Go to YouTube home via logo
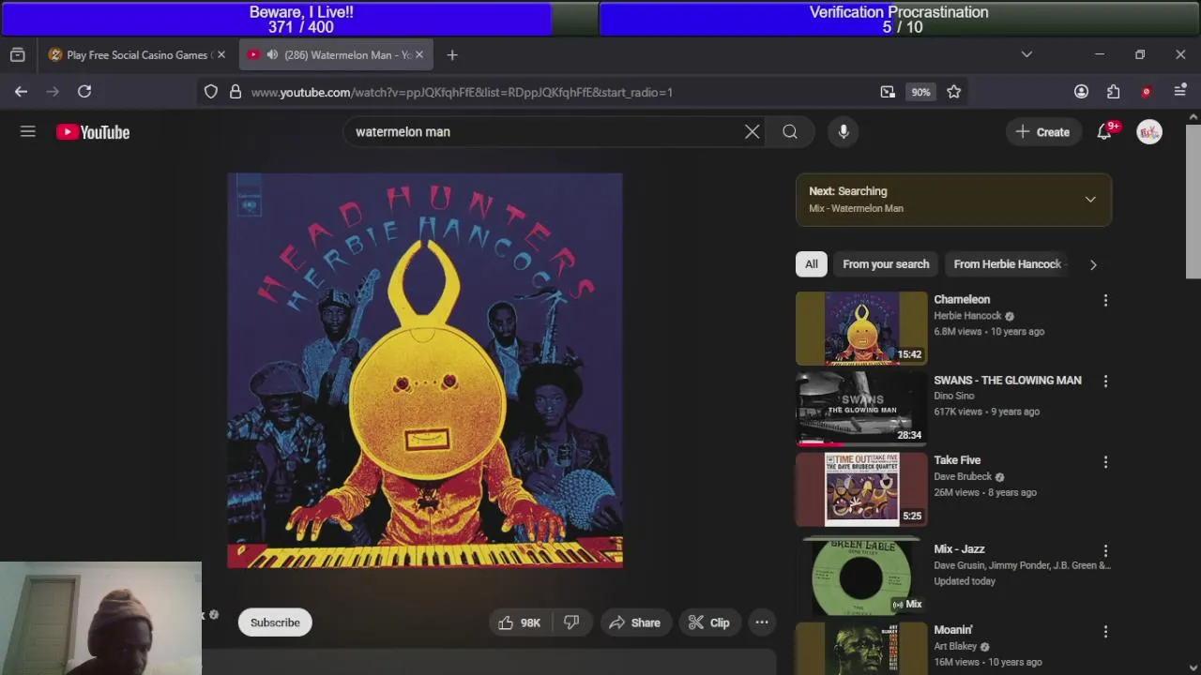Screen dimensions: 1201x675 coord(93,132)
